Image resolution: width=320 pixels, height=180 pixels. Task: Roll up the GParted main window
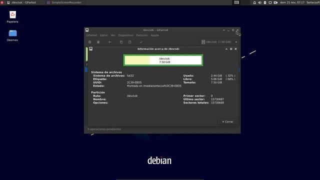(x=223, y=30)
